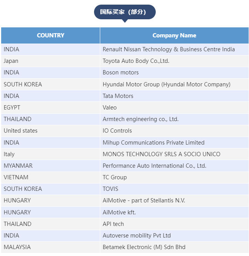The height and width of the screenshot is (256, 249).
Task: Select Betamek Electronic (M) Sdn Bhd
Action: [144, 247]
